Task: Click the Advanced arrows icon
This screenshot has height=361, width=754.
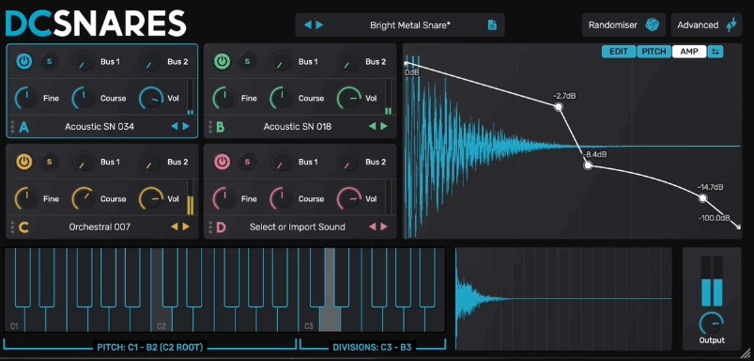Action: [x=731, y=25]
